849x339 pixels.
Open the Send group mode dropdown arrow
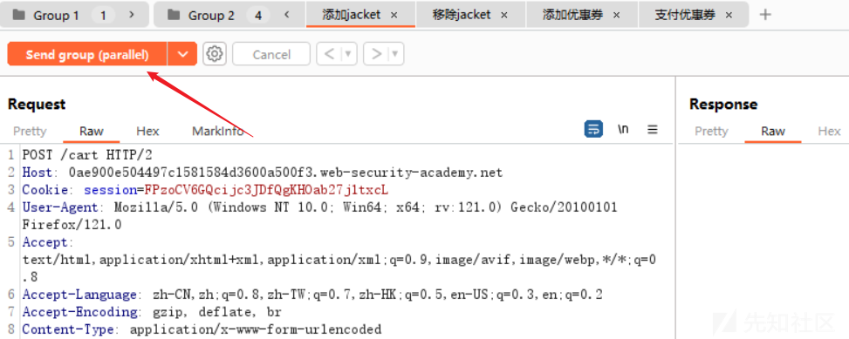tap(182, 54)
